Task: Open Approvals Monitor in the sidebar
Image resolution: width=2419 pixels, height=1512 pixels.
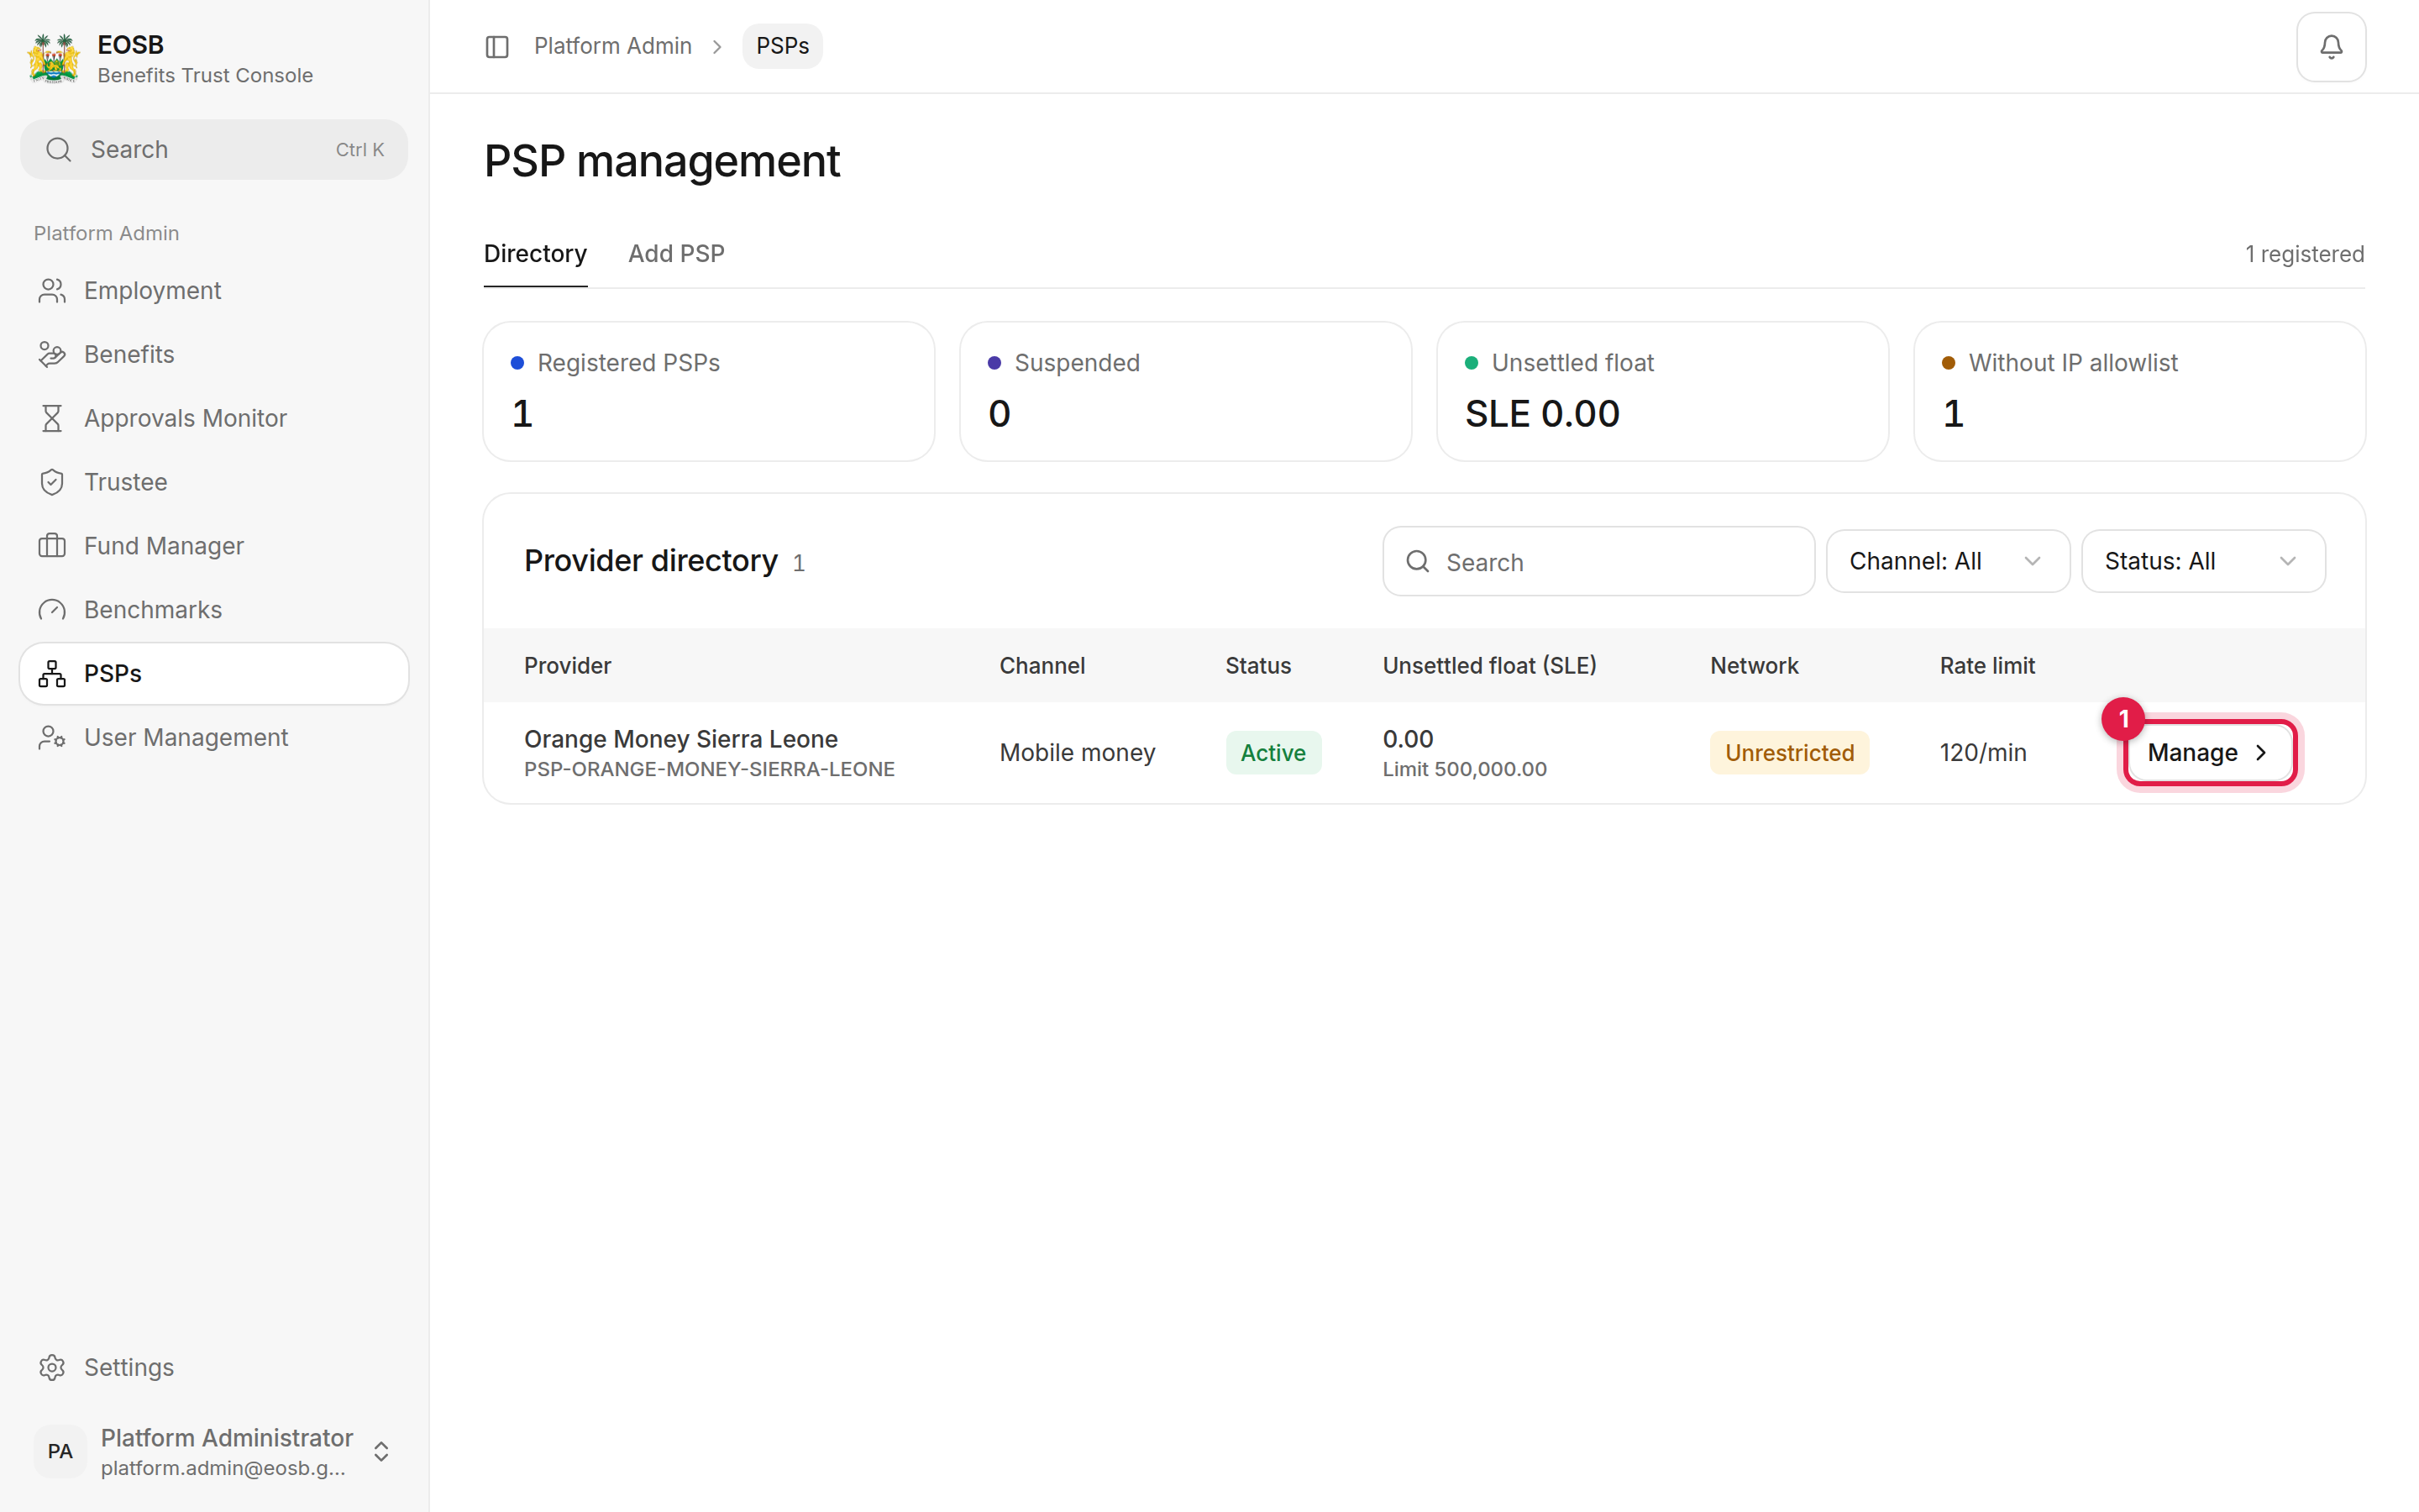Action: pyautogui.click(x=214, y=418)
